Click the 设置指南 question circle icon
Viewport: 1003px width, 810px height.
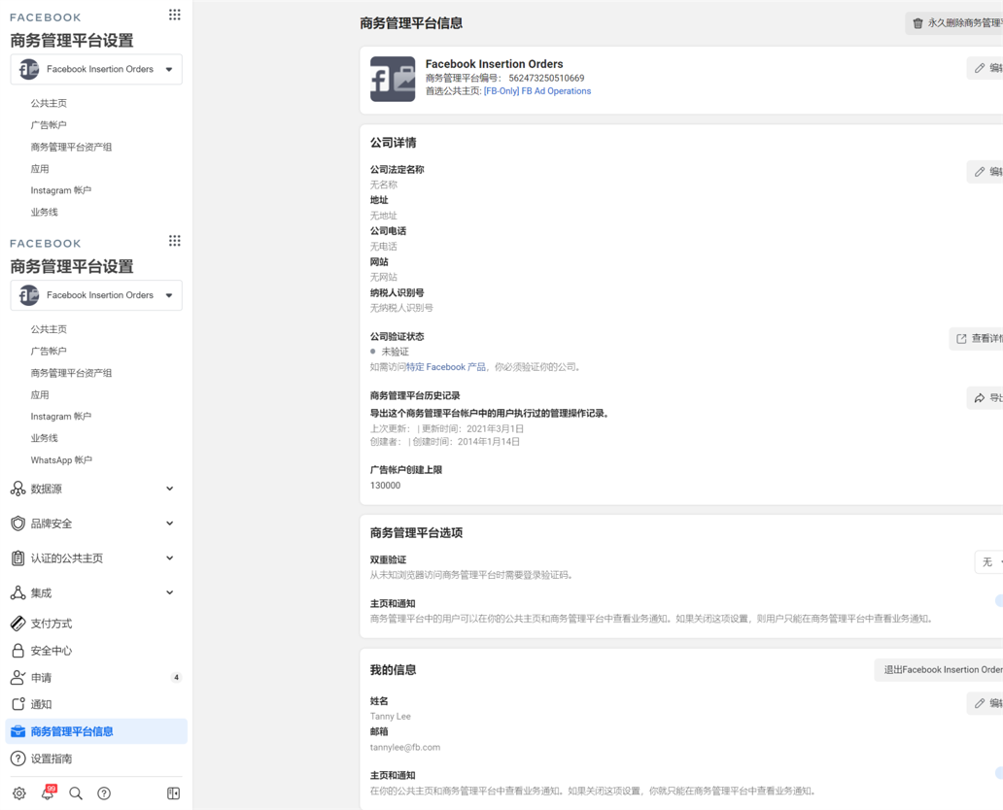(17, 759)
